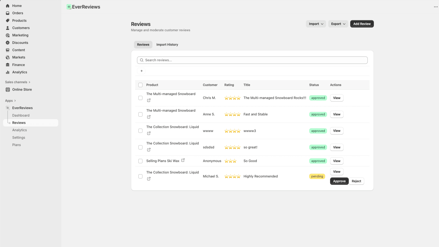
Task: Reject Michael S.'s pending review
Action: (356, 181)
